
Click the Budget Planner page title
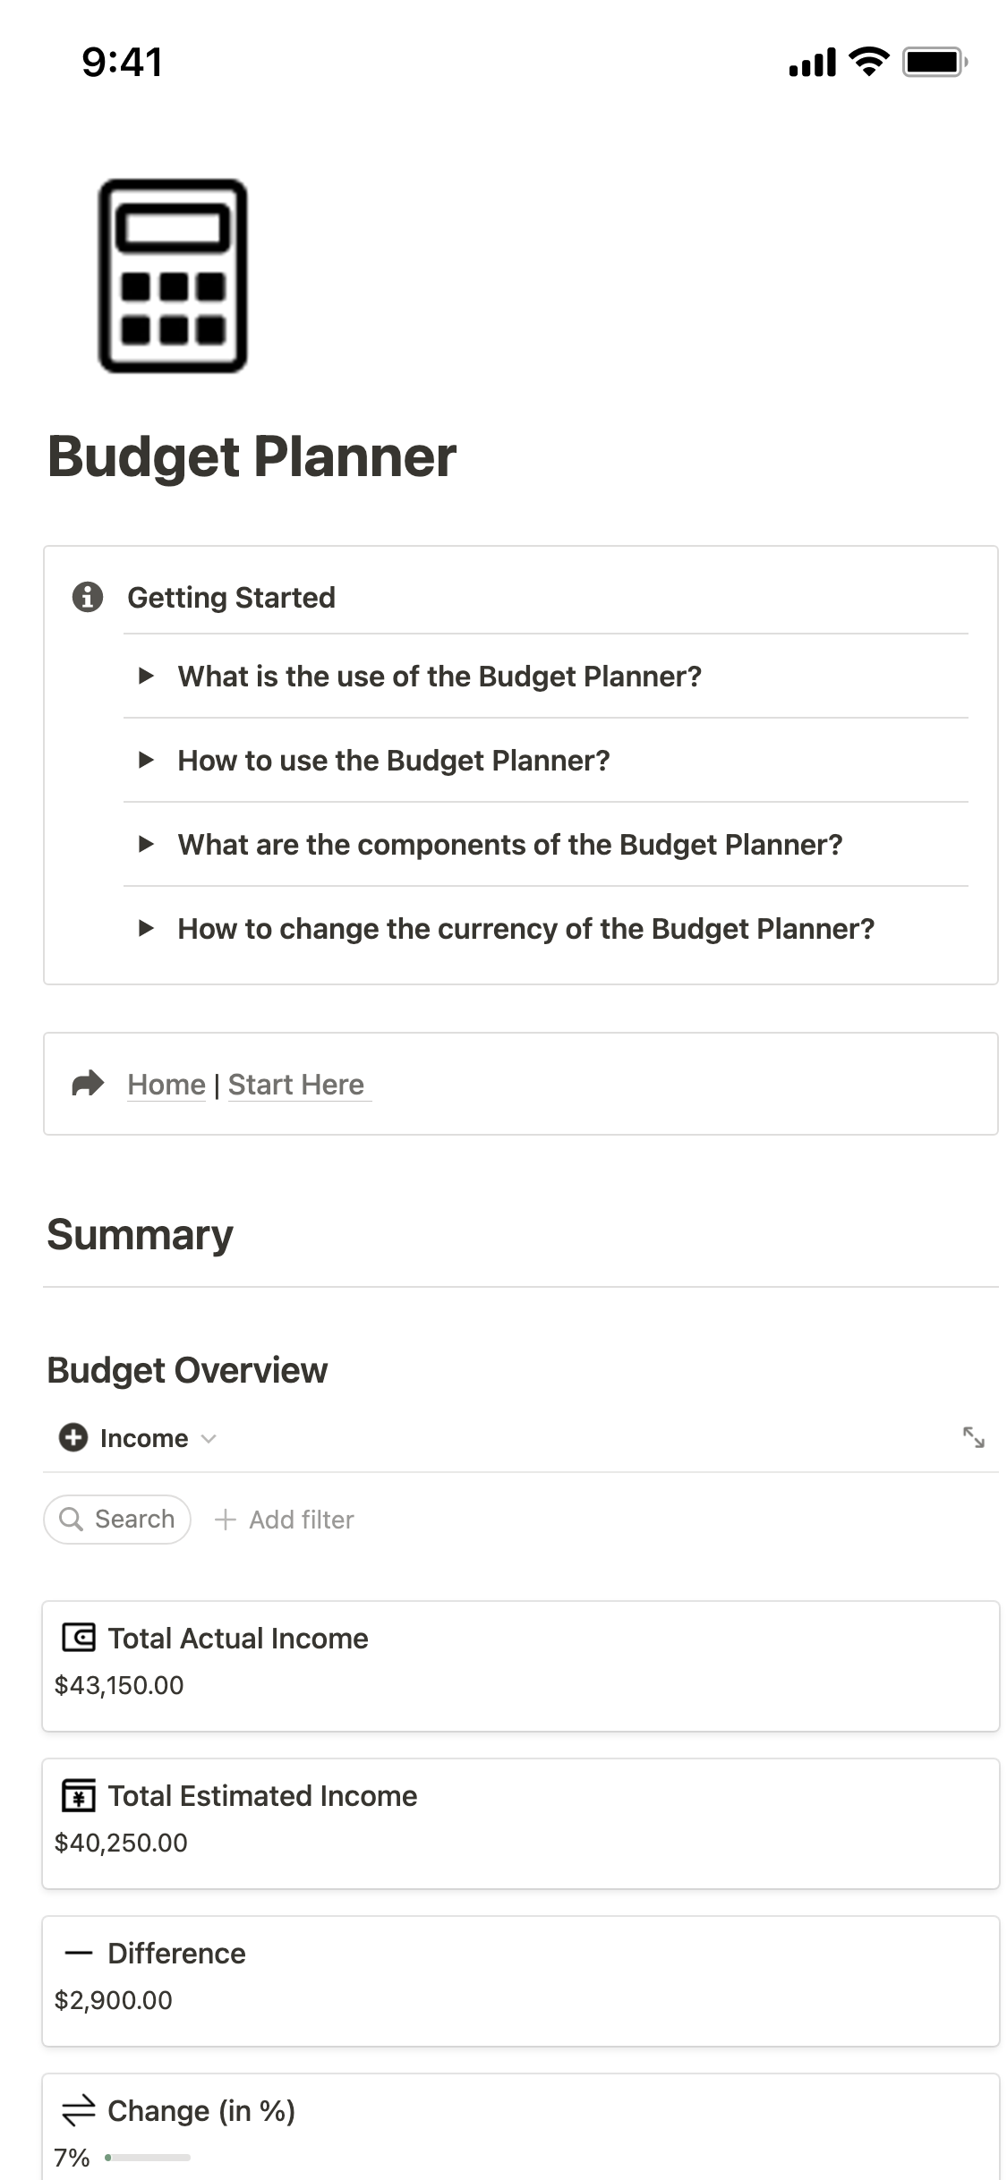click(x=252, y=457)
